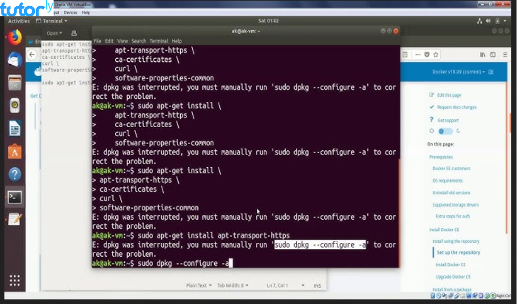517x304 pixels.
Task: Open the Help question-mark dock icon
Action: (14, 174)
